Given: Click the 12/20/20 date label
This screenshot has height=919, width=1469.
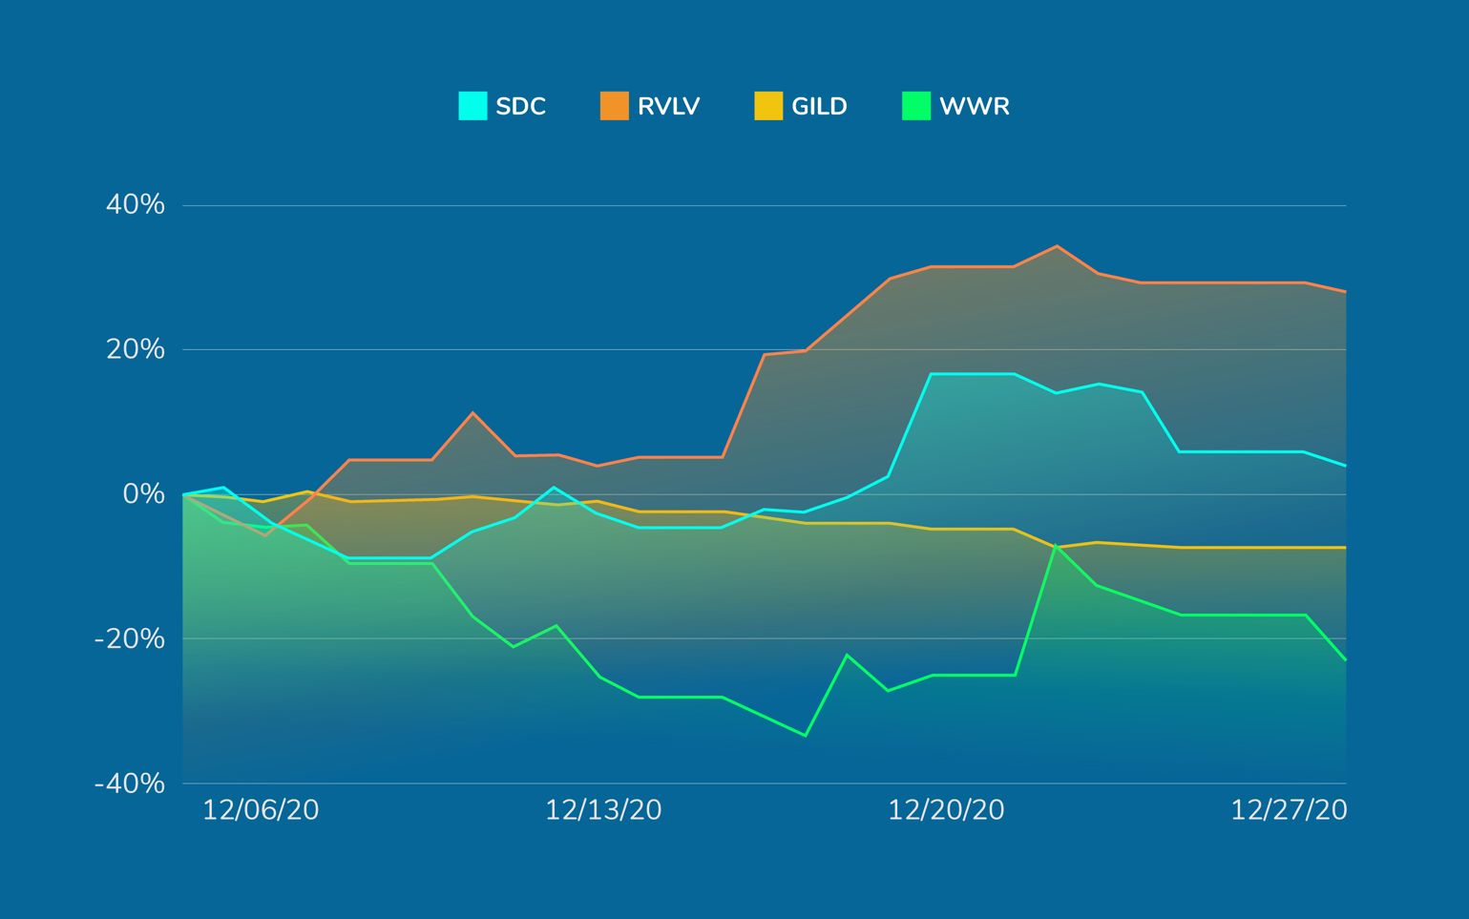Looking at the screenshot, I should pyautogui.click(x=946, y=810).
